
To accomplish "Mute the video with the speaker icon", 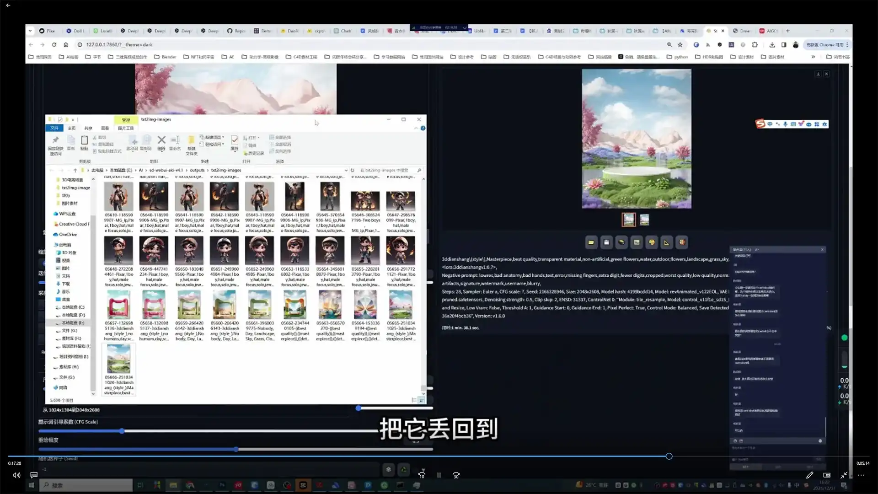I will [16, 475].
